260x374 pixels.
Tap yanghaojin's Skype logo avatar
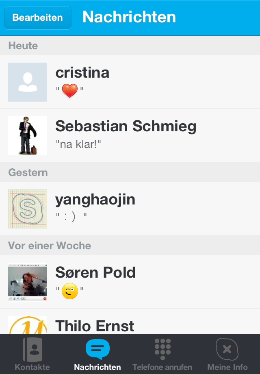[x=28, y=209]
